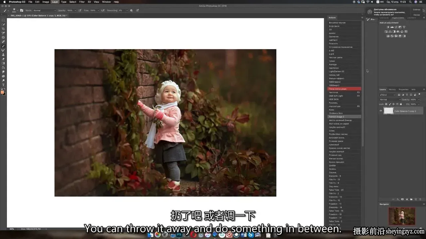Create new fill or adjustment layer icon
The image size is (426, 239).
pyautogui.click(x=407, y=199)
